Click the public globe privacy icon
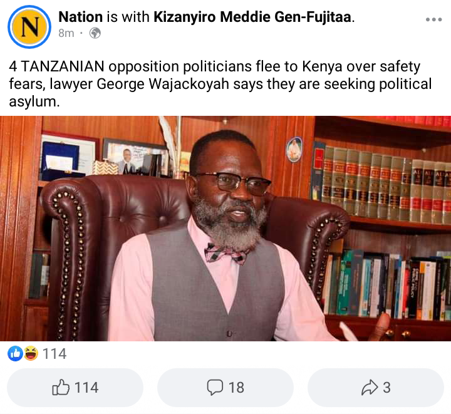 pos(95,33)
